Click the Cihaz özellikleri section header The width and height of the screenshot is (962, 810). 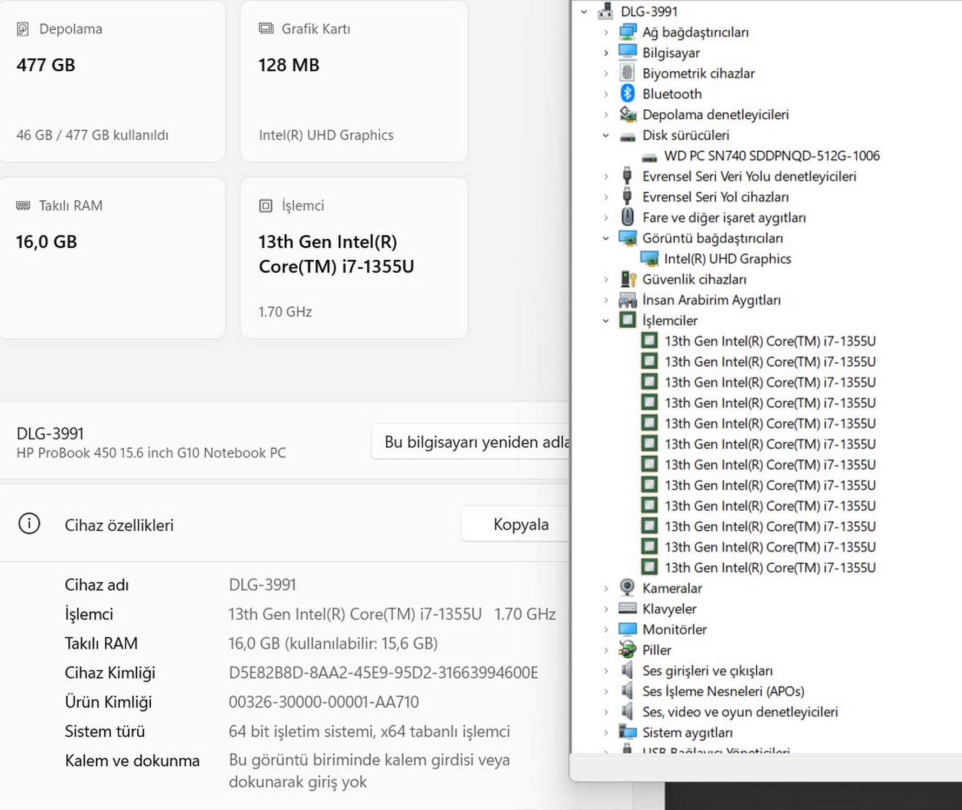coord(119,525)
